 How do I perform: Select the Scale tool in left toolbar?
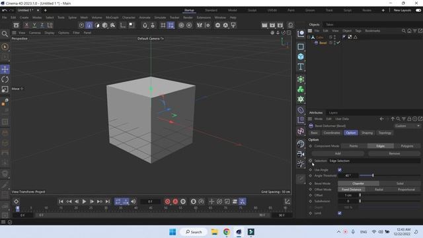tap(5, 89)
